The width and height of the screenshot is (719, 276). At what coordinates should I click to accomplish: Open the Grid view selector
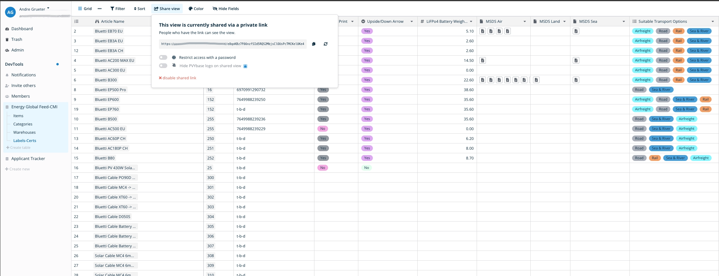[85, 9]
